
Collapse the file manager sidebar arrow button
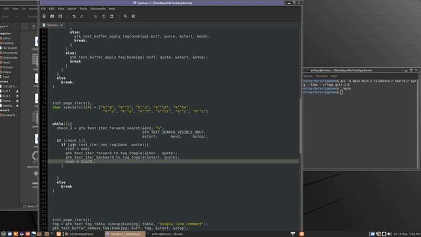click(x=34, y=26)
